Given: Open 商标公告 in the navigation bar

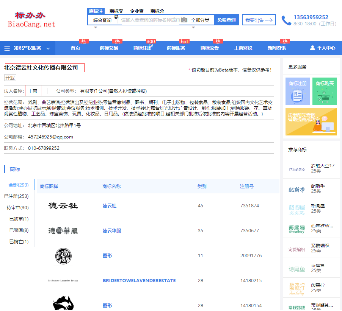Looking at the screenshot, I should [x=210, y=48].
